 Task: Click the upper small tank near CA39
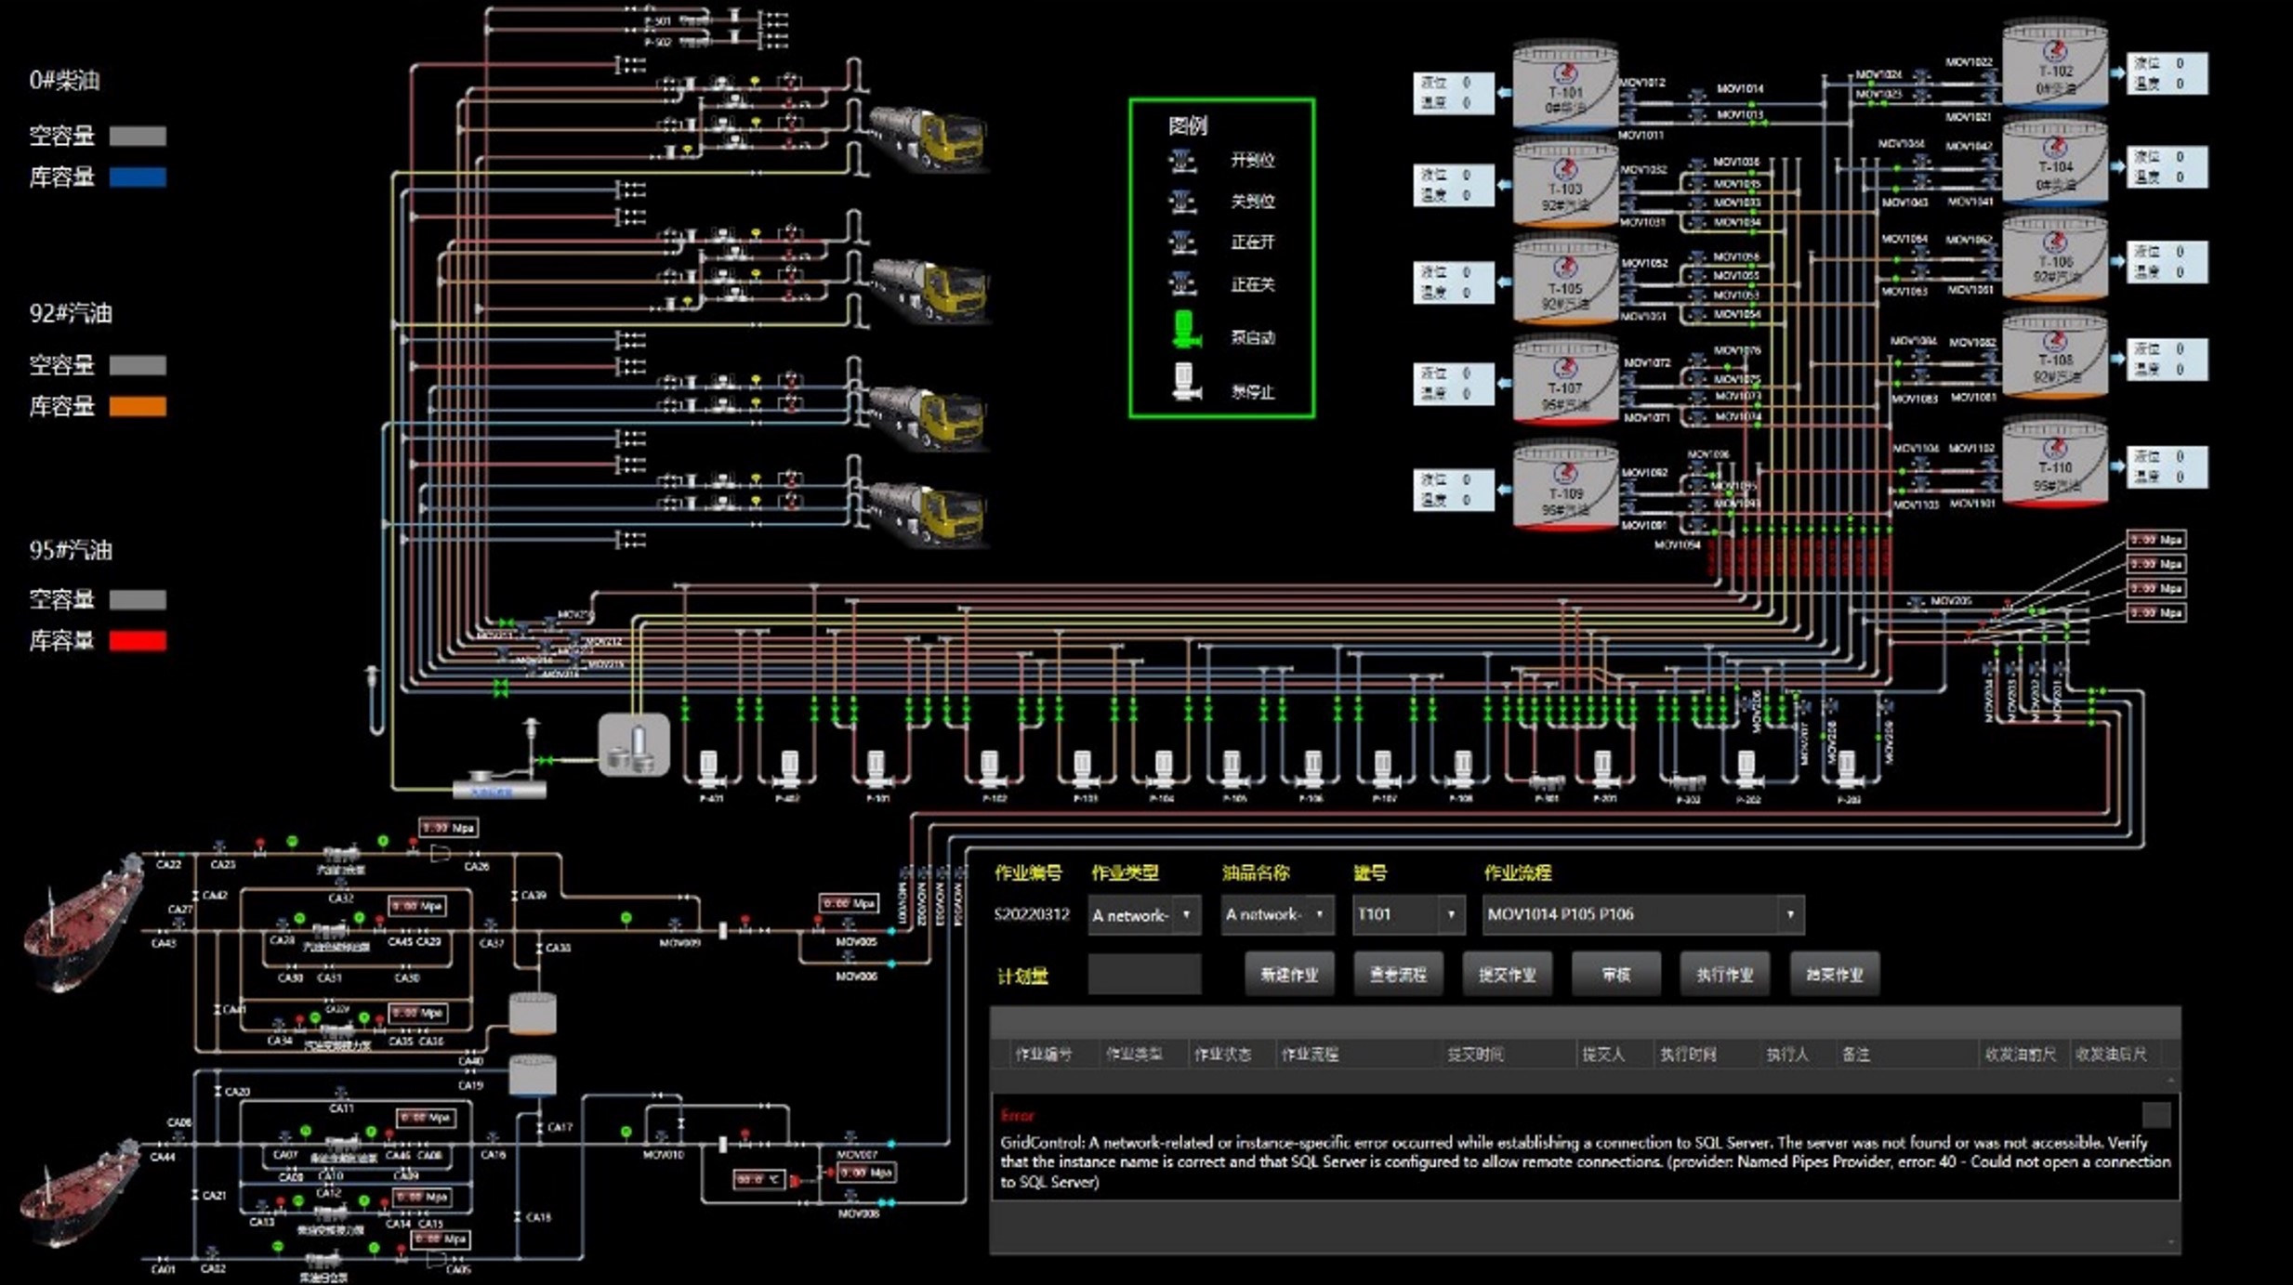click(x=533, y=1014)
